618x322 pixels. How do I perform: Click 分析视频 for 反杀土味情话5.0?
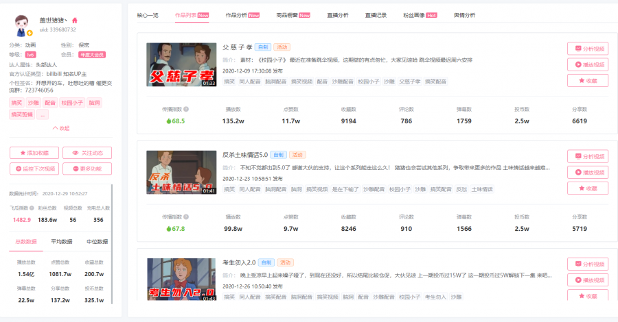click(588, 156)
